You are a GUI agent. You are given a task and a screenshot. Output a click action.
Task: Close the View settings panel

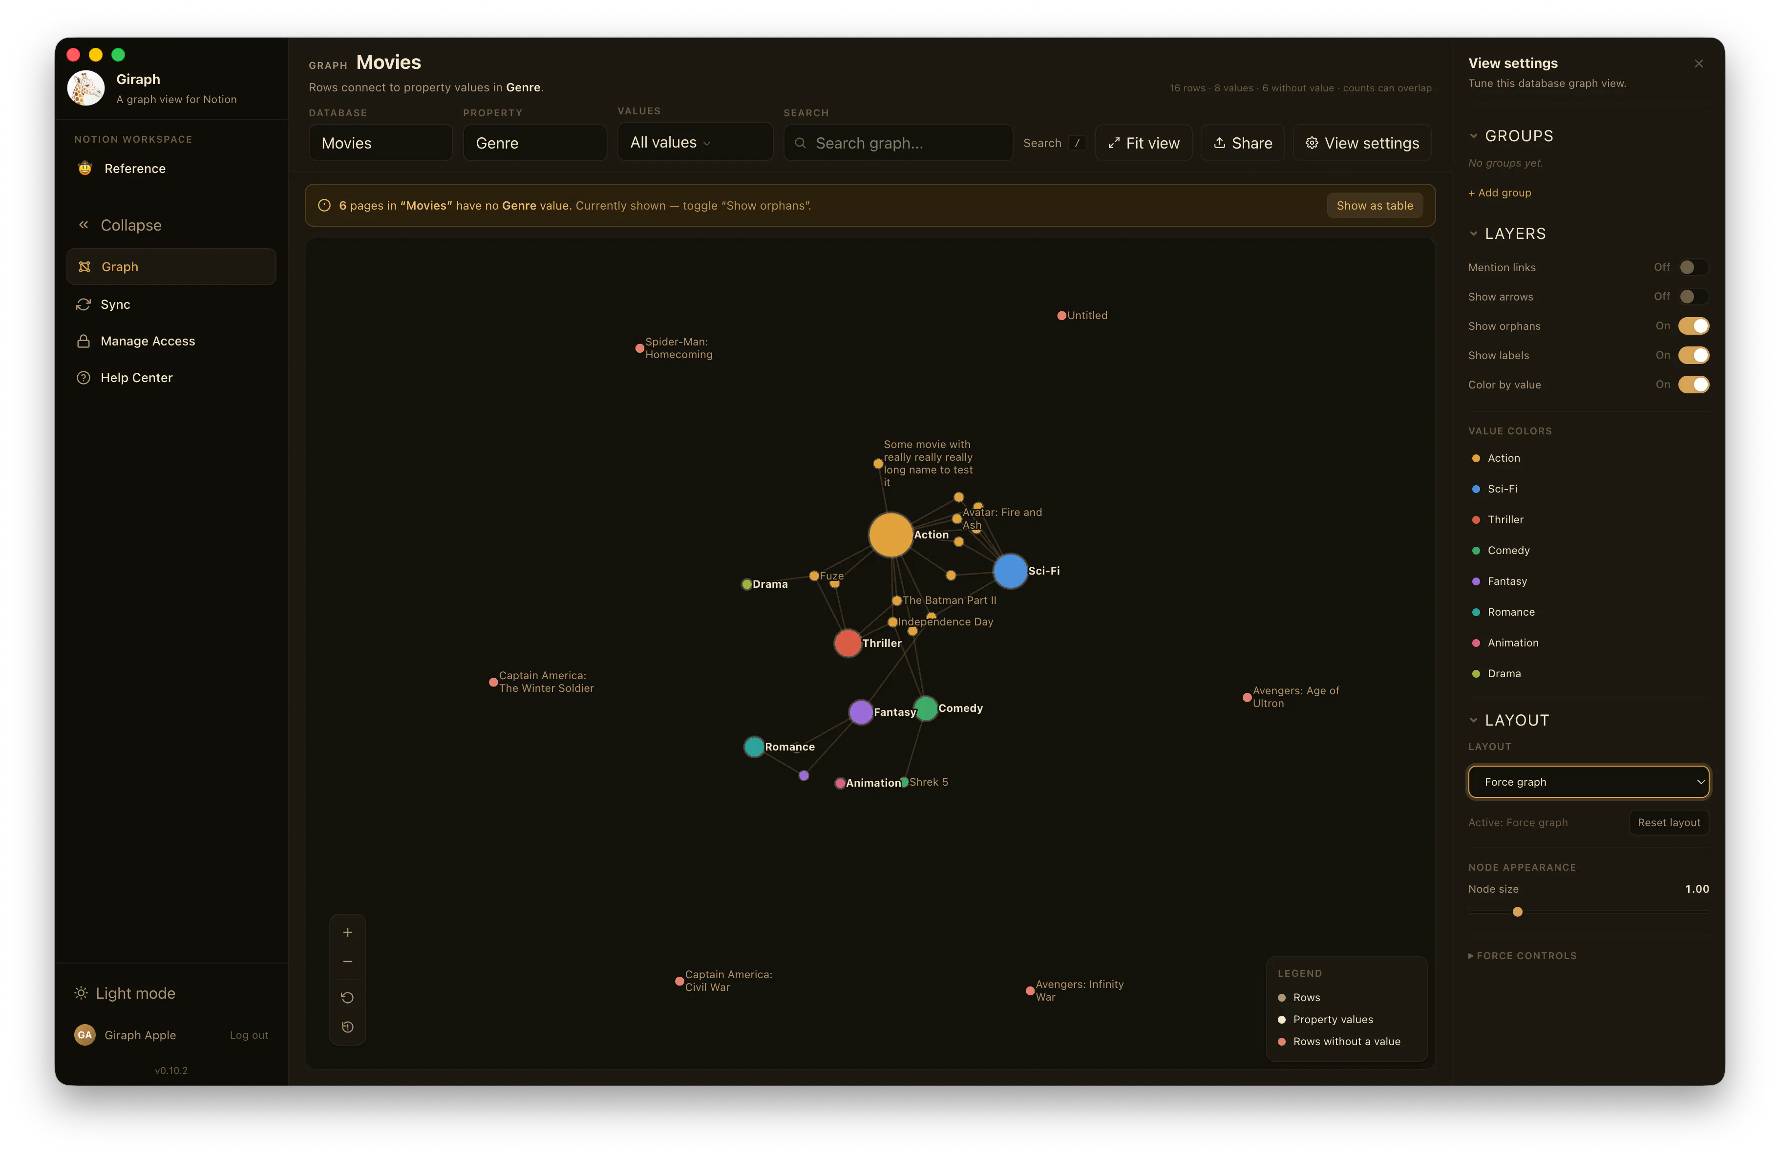1698,64
